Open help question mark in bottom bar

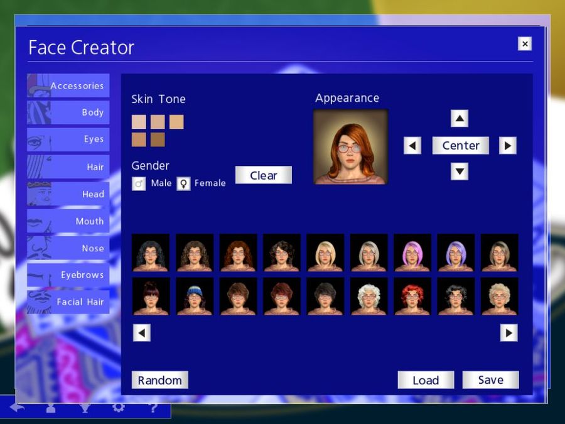(153, 408)
